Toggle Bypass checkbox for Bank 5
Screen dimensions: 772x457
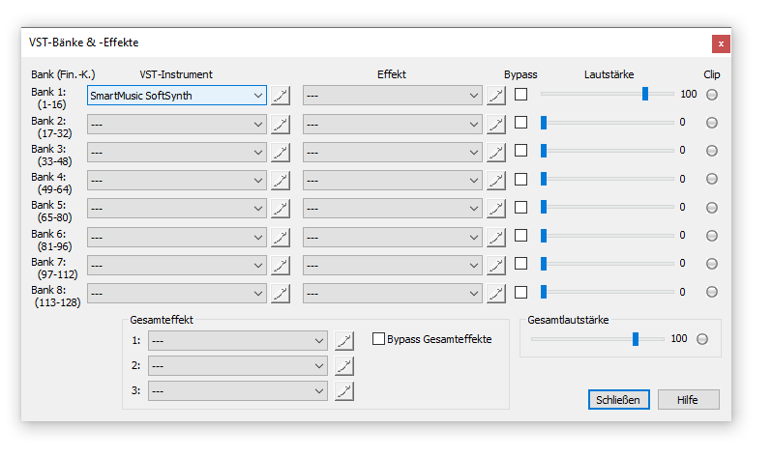(x=520, y=207)
